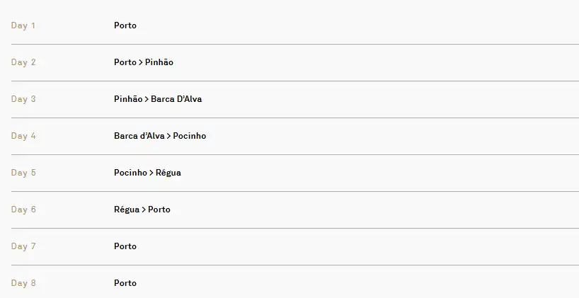
Task: Select the Day 3 label
Action: (23, 99)
